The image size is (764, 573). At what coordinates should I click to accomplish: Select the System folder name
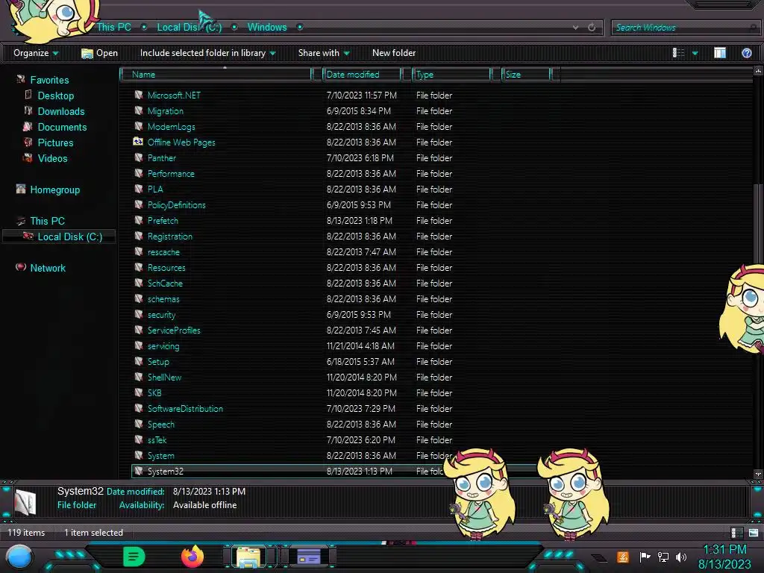click(x=161, y=456)
